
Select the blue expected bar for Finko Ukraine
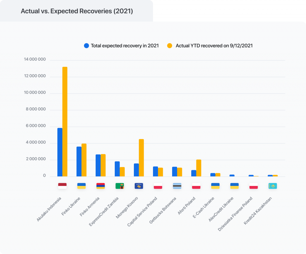(79, 161)
